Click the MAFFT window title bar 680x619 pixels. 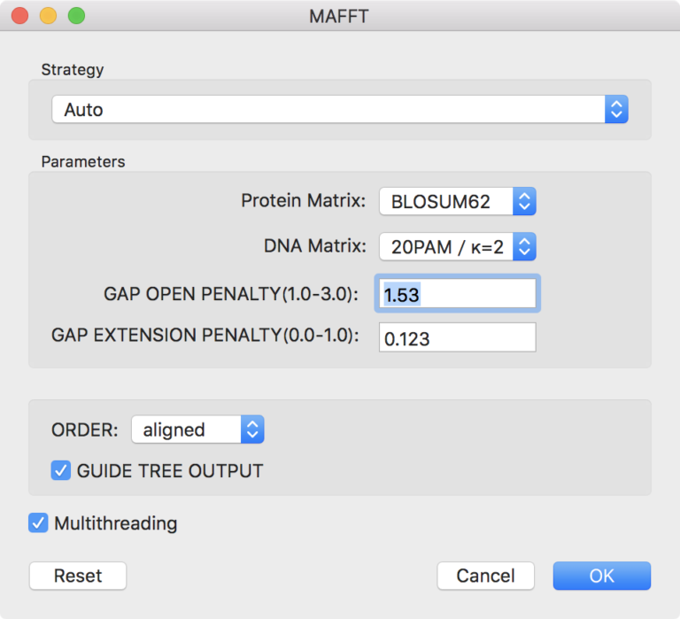[x=339, y=16]
